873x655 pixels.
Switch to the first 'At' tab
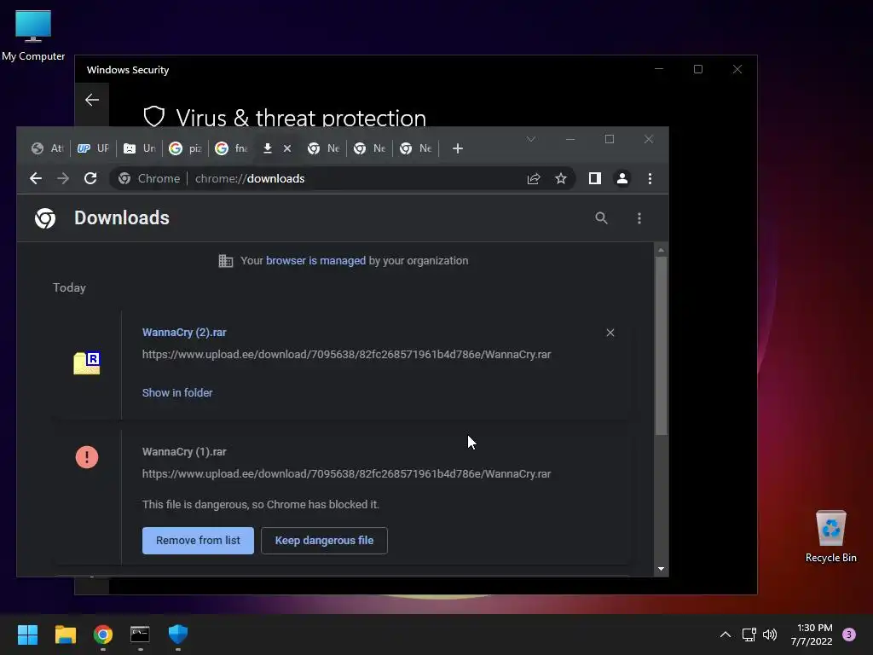pos(48,148)
